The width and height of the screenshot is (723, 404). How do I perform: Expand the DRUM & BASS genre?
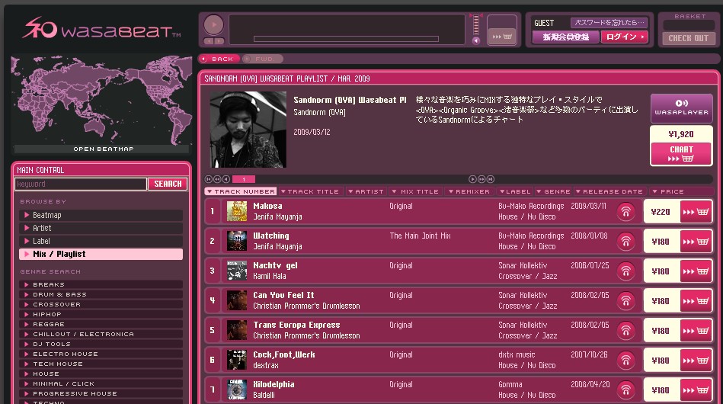pos(101,294)
